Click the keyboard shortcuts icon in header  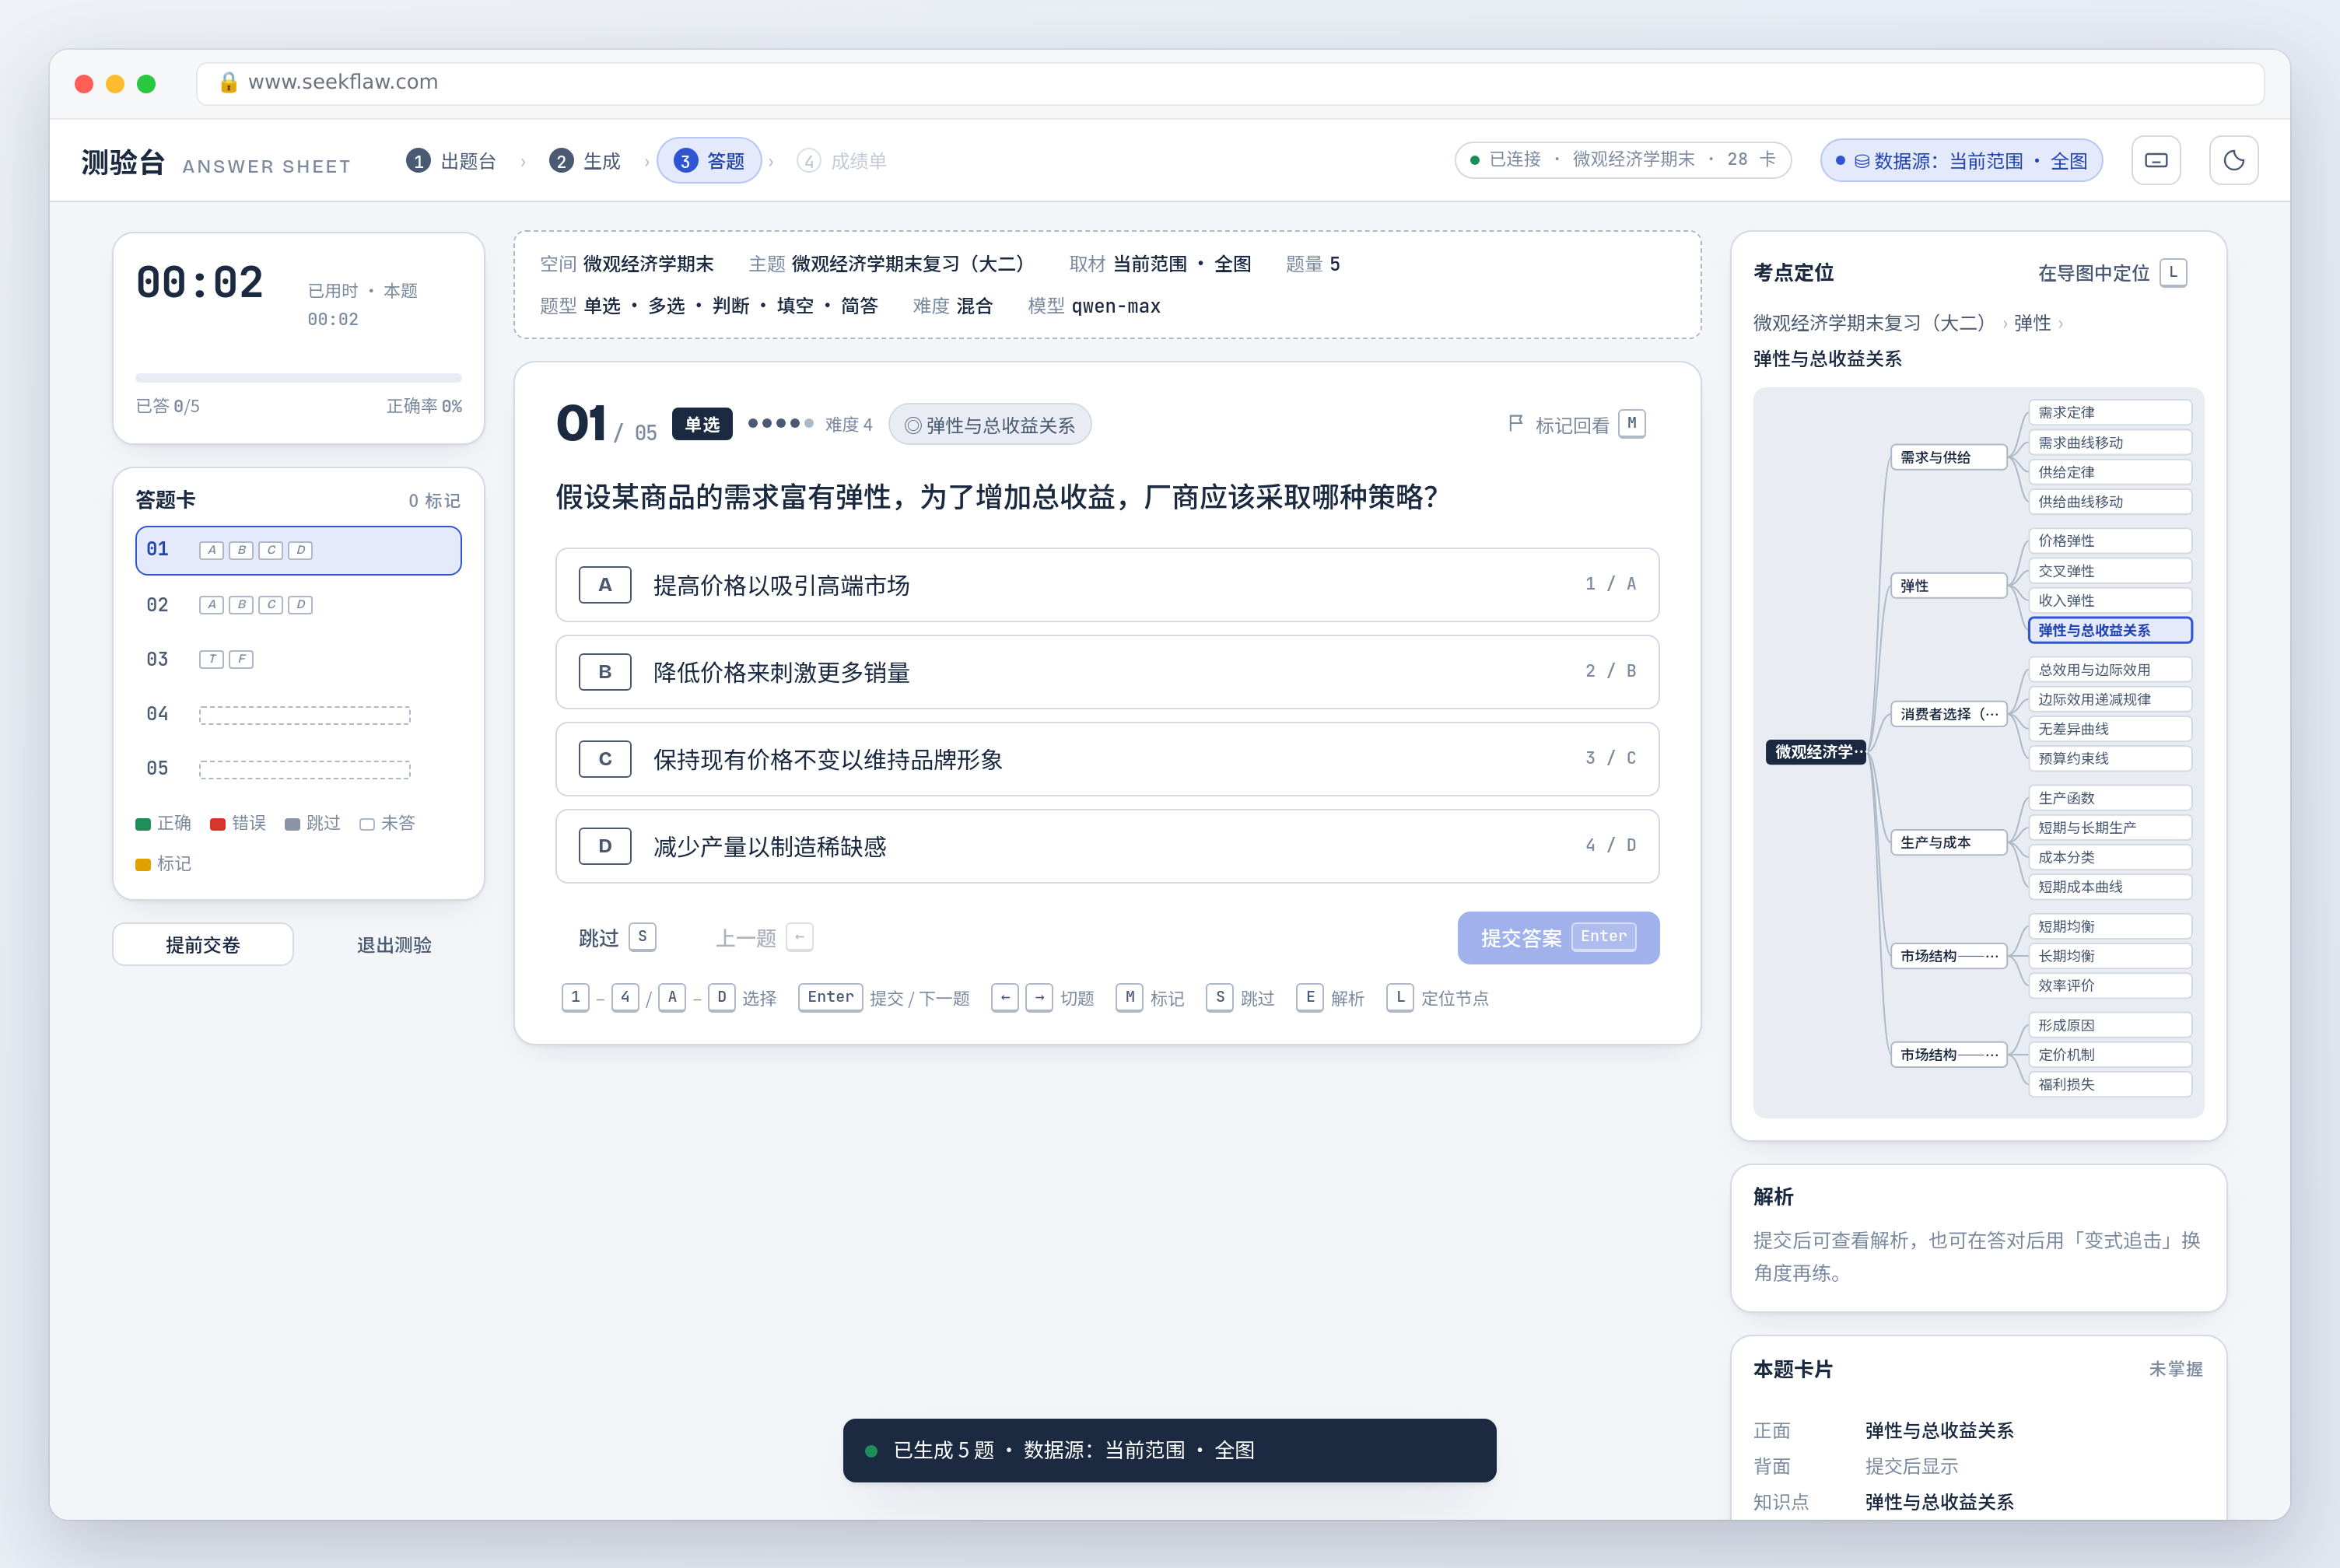click(x=2156, y=160)
